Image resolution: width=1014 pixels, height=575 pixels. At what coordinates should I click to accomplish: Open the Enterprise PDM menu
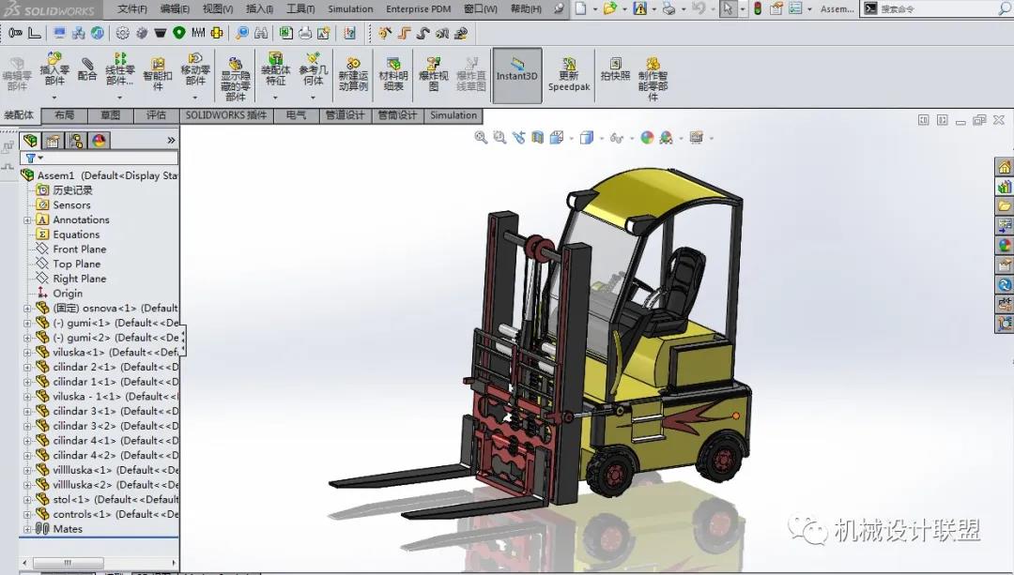[419, 9]
